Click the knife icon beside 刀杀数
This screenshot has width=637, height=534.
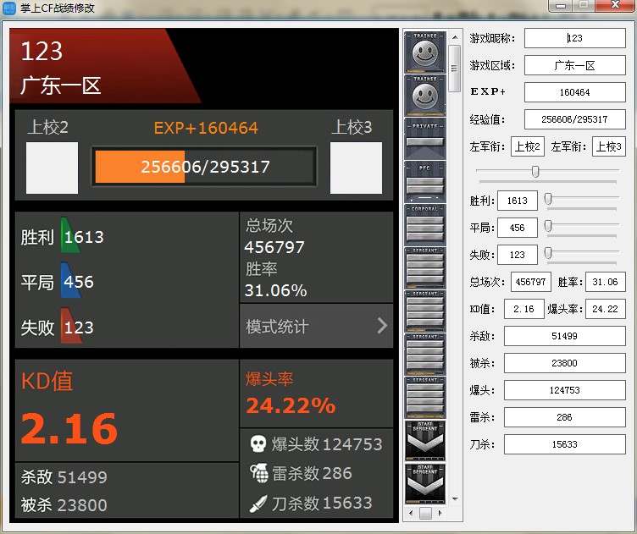(x=258, y=504)
